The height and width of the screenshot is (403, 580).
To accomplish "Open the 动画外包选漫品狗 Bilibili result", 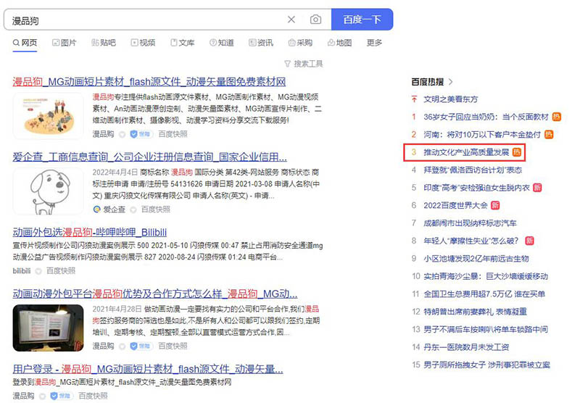I will pyautogui.click(x=89, y=232).
